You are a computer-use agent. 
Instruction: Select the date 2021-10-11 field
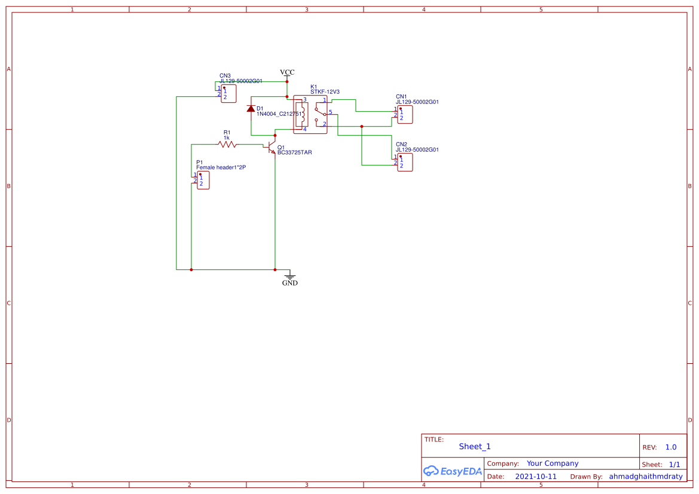535,477
